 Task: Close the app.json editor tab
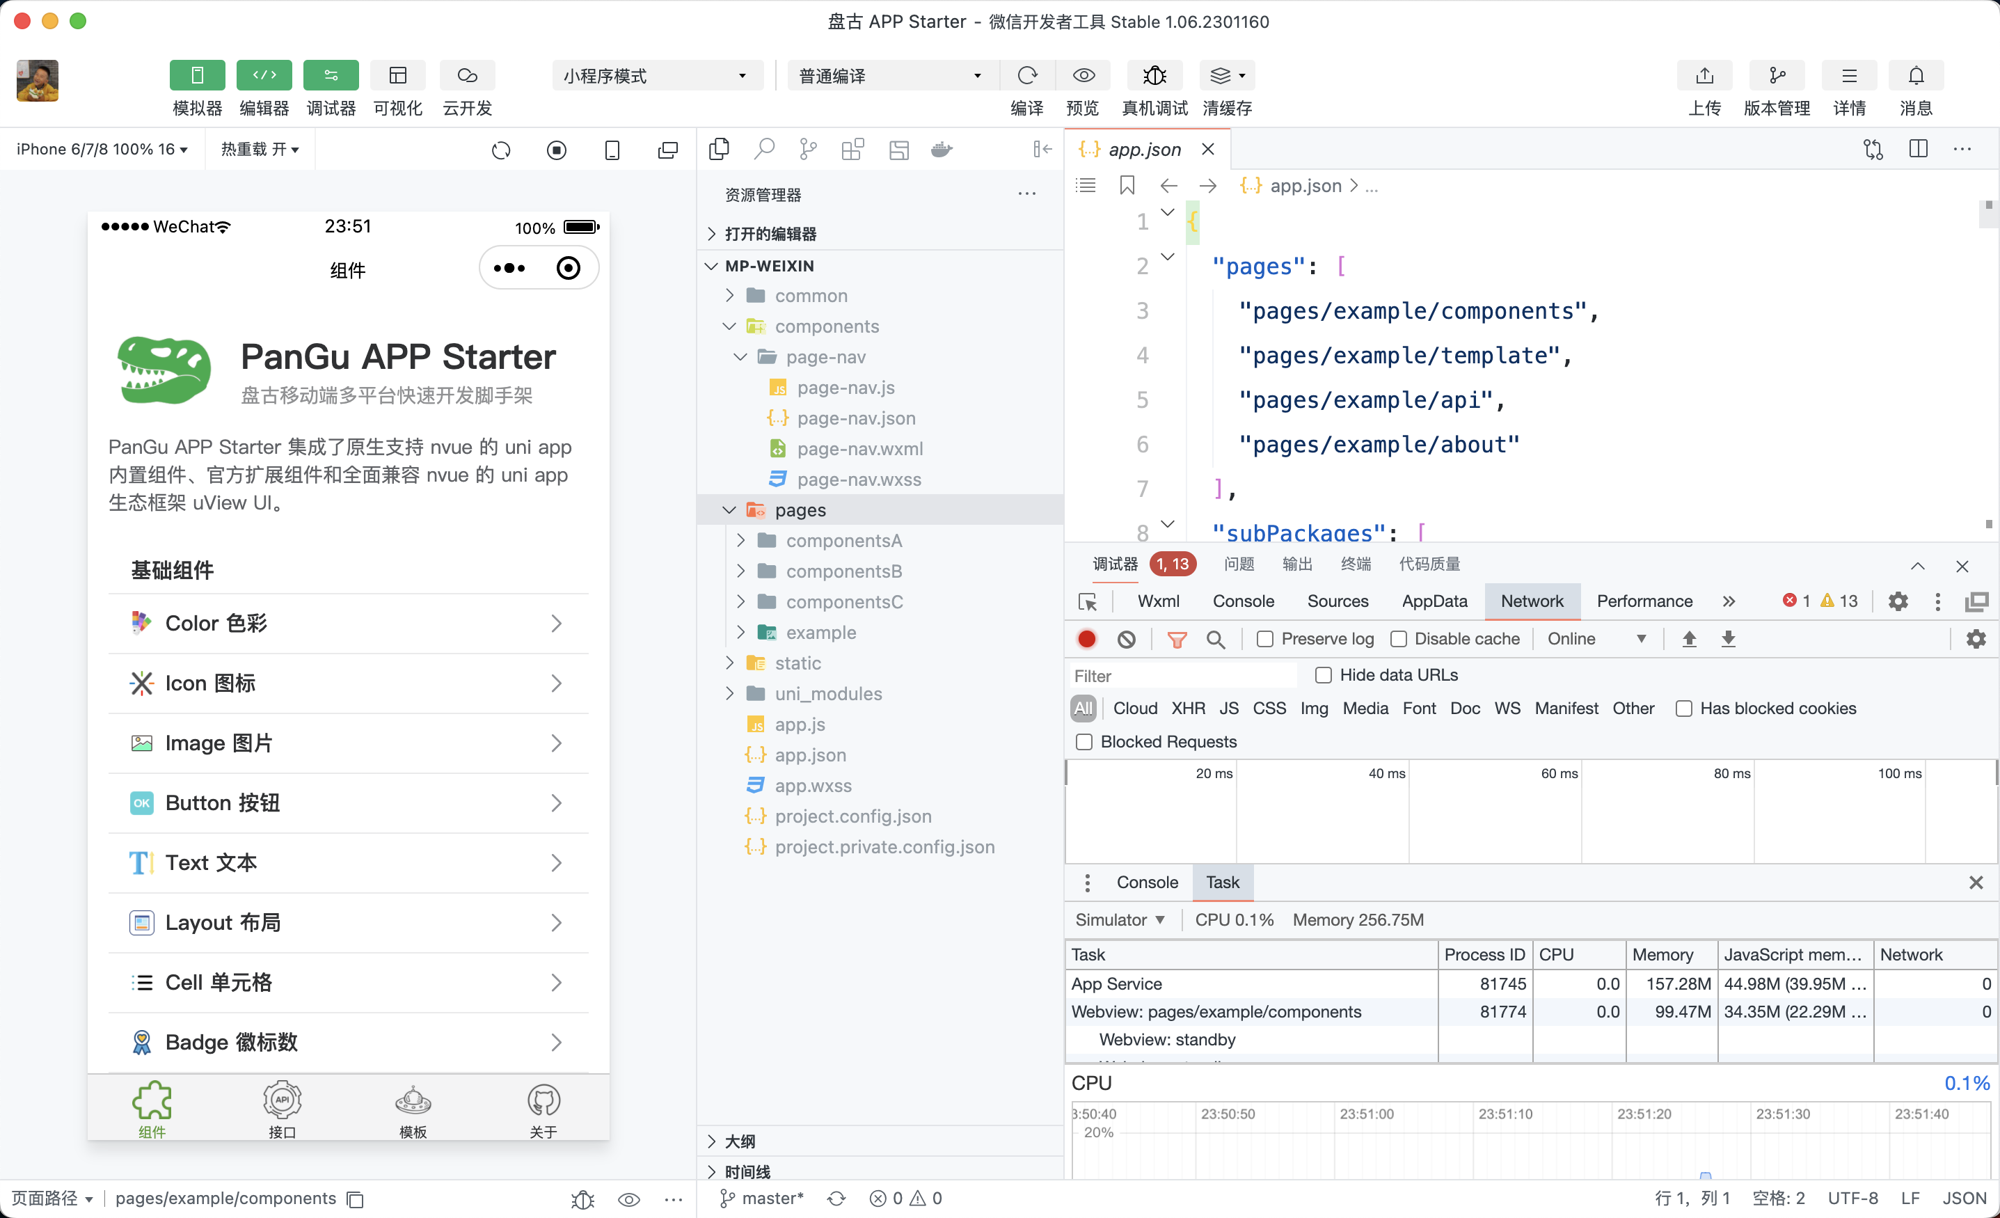(1208, 150)
